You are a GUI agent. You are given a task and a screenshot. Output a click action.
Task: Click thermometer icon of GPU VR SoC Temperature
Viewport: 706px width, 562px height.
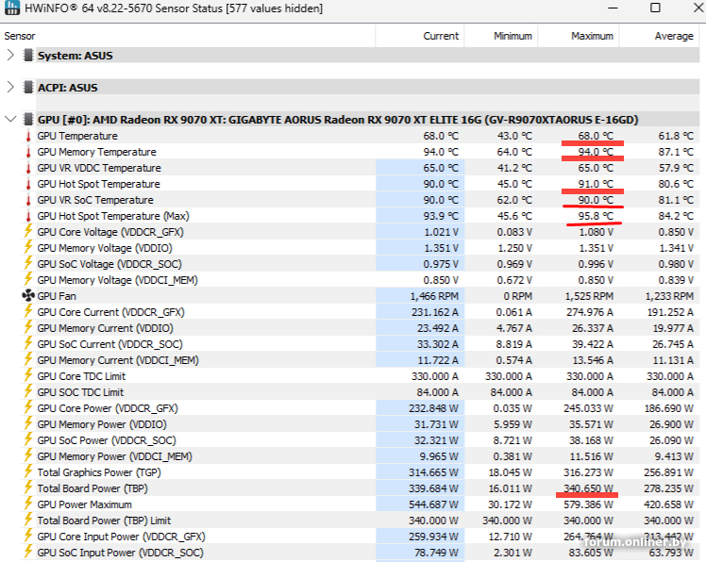(28, 200)
